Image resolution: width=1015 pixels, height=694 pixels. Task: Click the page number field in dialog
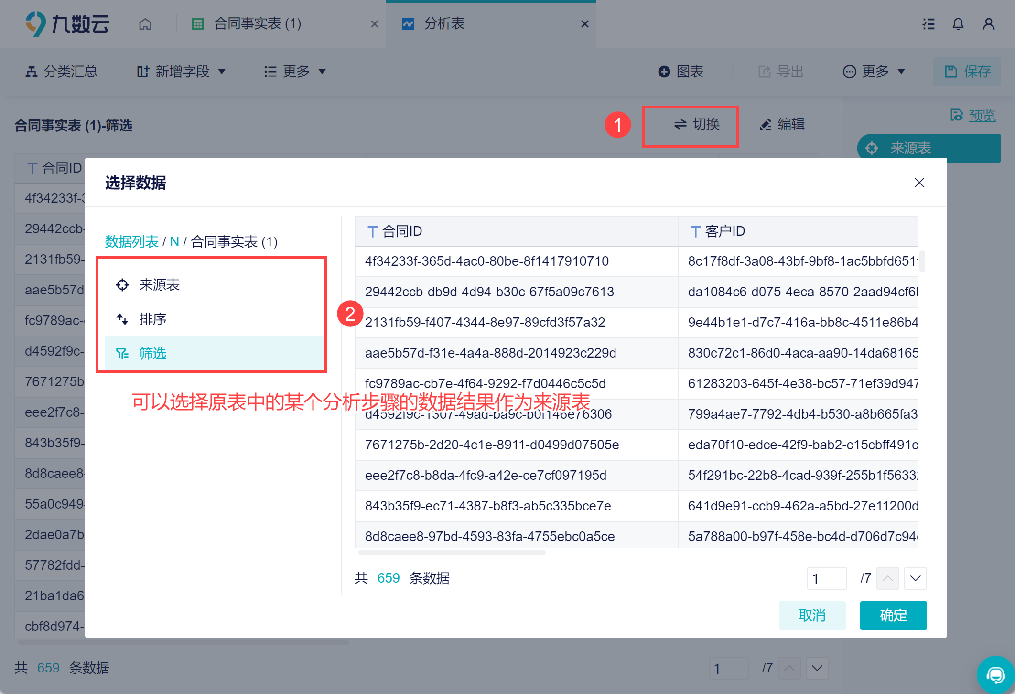tap(826, 578)
